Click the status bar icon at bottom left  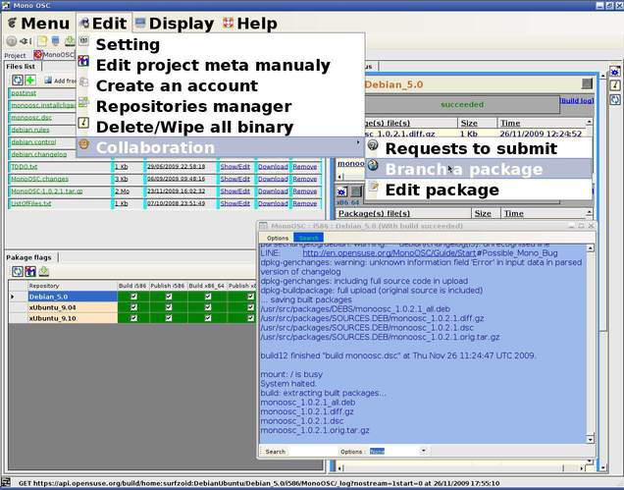pos(6,483)
